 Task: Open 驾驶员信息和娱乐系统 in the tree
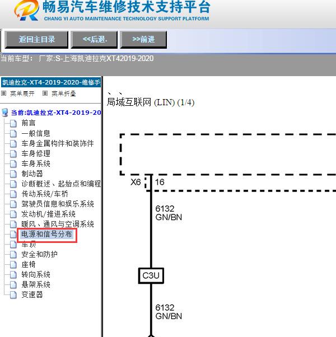point(58,204)
